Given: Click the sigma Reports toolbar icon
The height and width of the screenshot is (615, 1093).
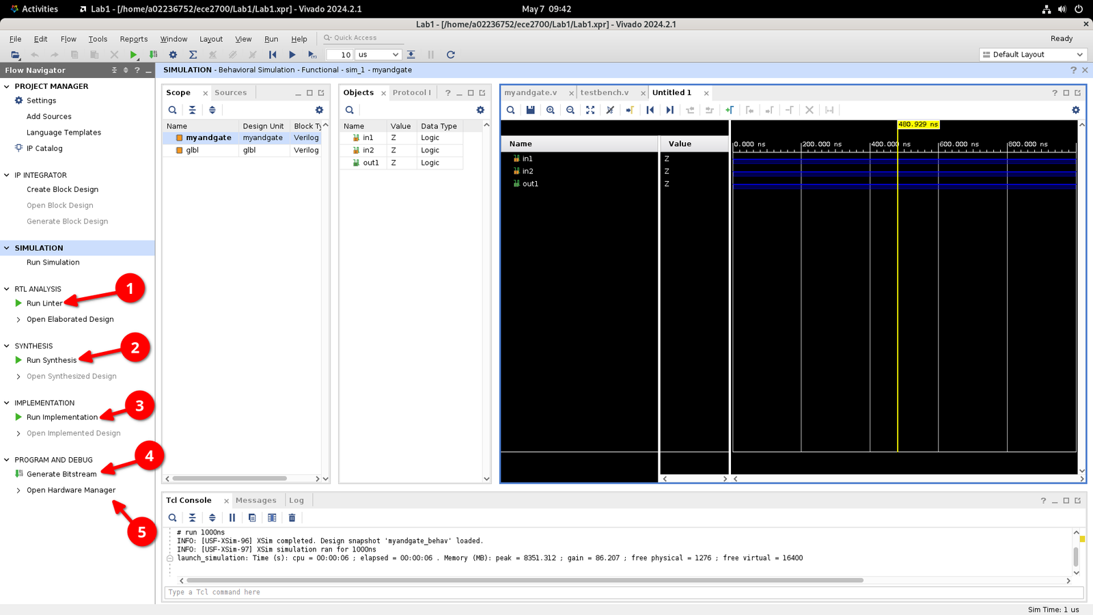Looking at the screenshot, I should click(193, 55).
